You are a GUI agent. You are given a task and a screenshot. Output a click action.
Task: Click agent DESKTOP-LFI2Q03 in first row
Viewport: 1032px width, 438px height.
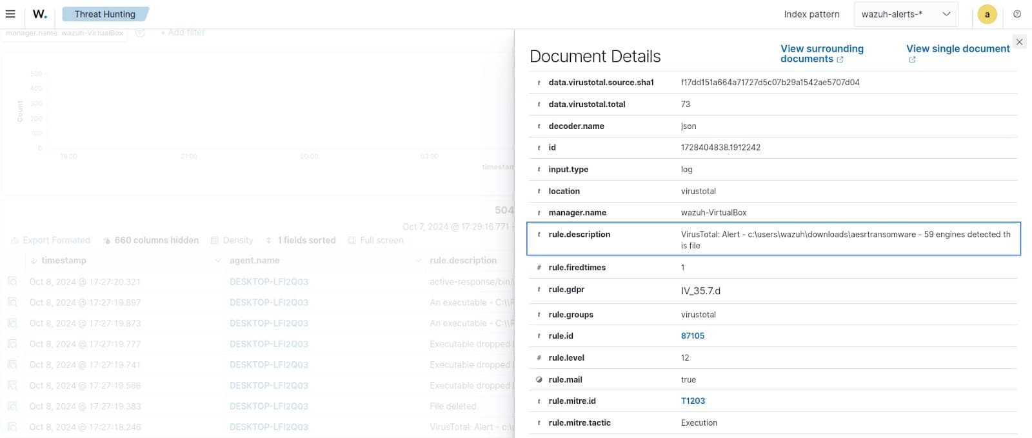tap(268, 282)
